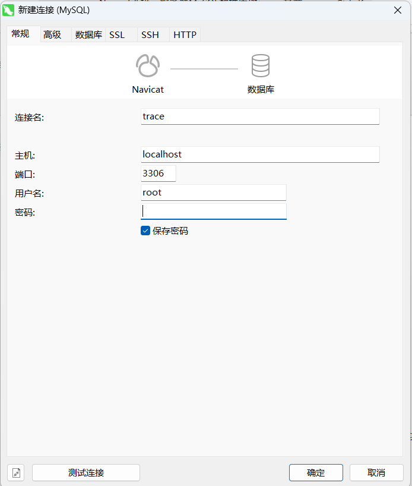Switch to the 常规 tab
The height and width of the screenshot is (486, 412).
(21, 34)
